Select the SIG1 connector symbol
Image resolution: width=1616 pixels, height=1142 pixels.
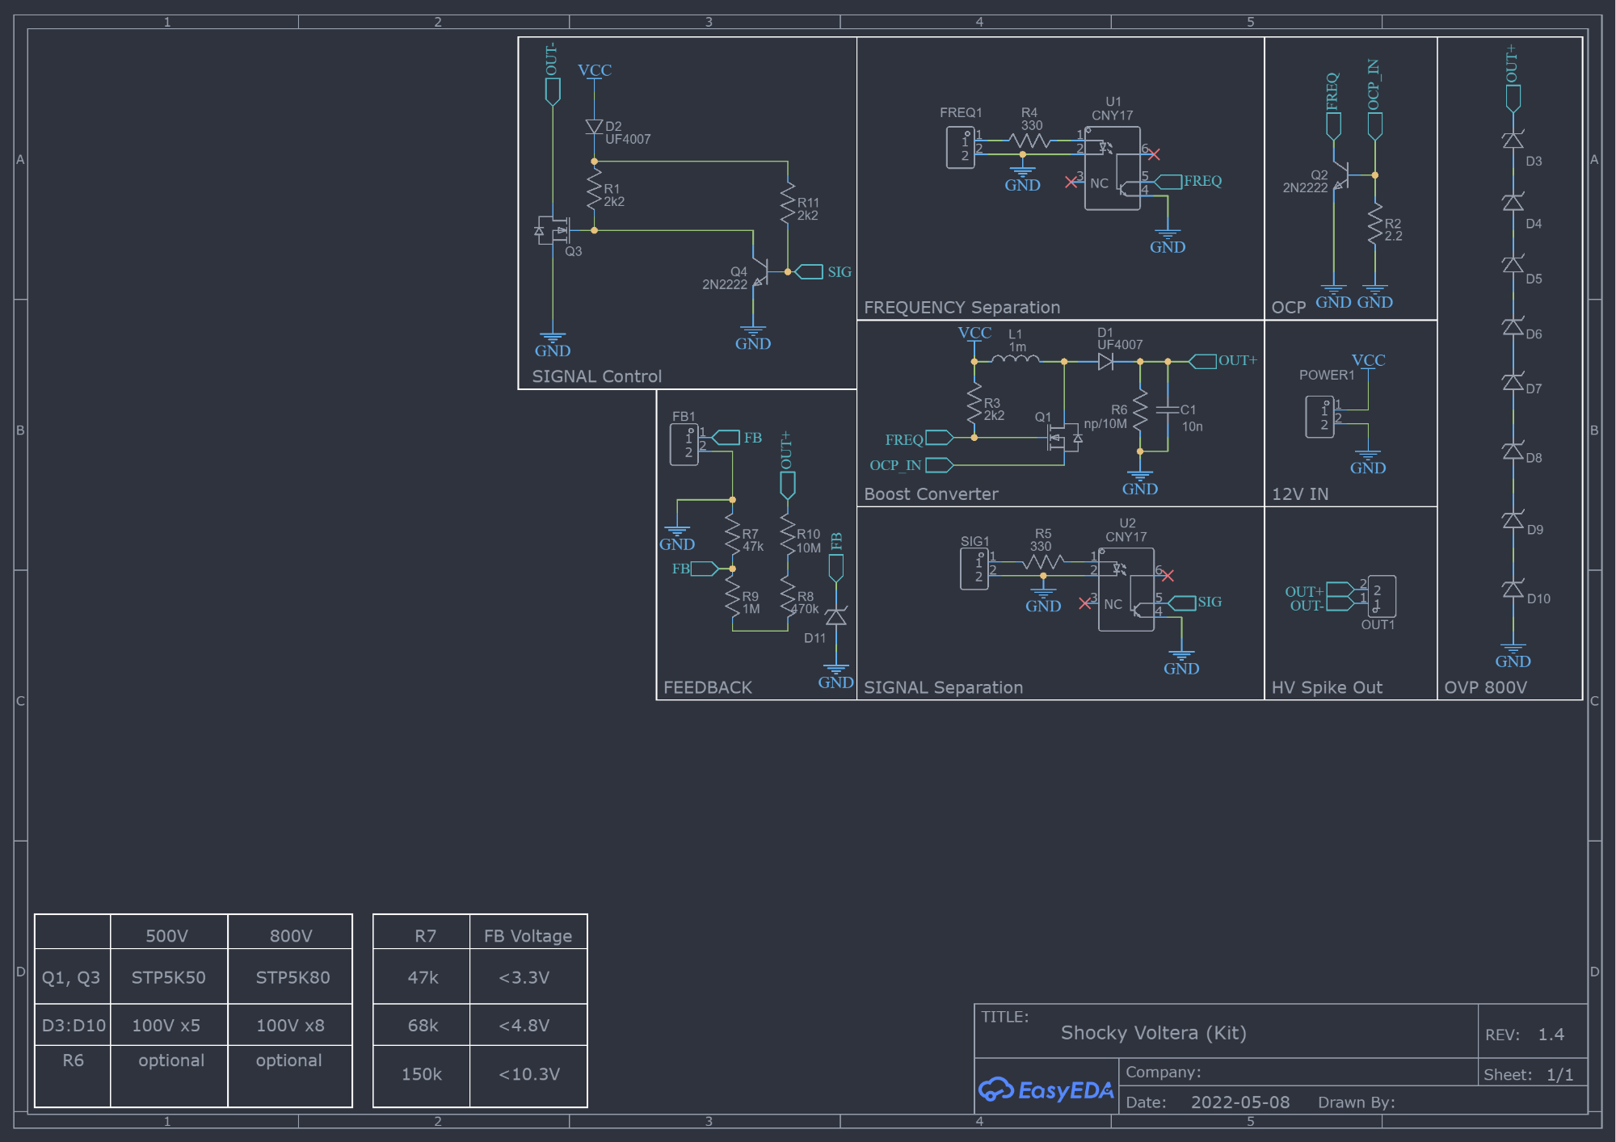click(x=974, y=569)
